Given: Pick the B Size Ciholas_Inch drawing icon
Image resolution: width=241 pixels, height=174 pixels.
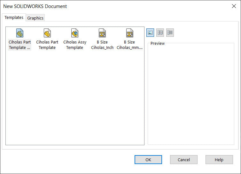Looking at the screenshot, I should (x=102, y=33).
